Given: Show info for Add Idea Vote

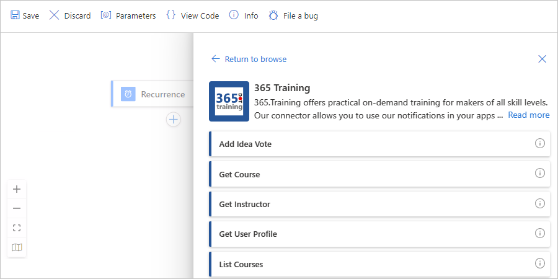Looking at the screenshot, I should point(540,143).
